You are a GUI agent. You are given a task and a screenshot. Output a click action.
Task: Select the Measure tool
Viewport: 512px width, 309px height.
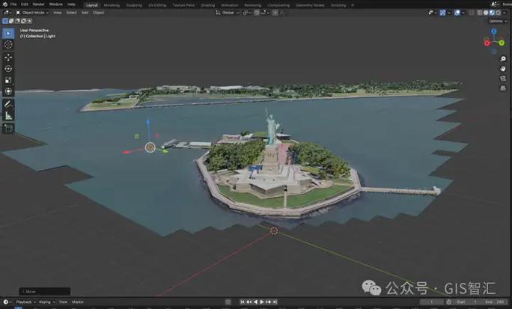[x=8, y=116]
